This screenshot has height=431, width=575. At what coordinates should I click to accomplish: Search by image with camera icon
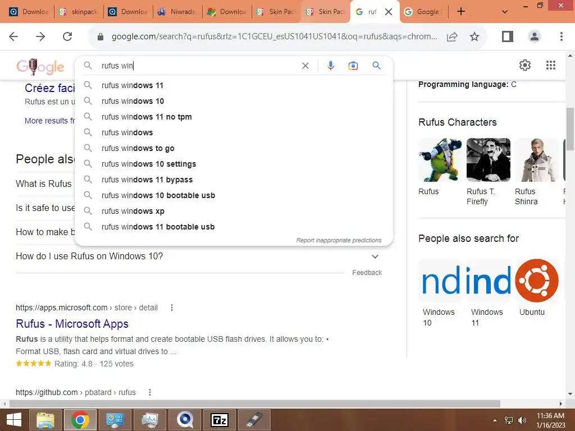tap(353, 66)
